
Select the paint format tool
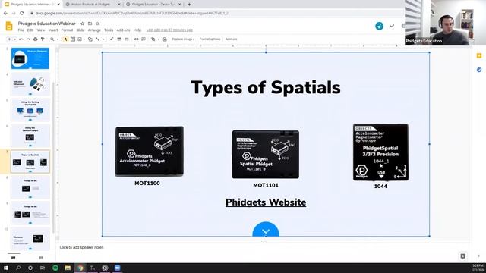click(43, 39)
